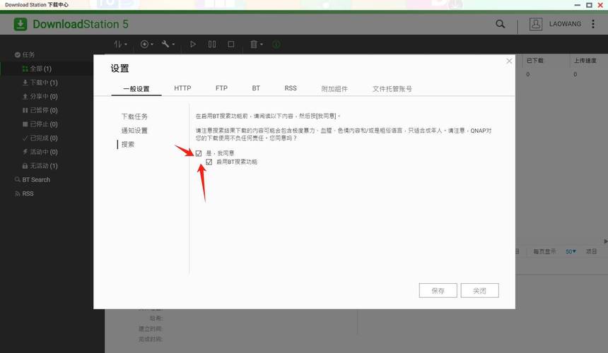Open the three-dot more options menu
The image size is (608, 353).
click(x=593, y=24)
